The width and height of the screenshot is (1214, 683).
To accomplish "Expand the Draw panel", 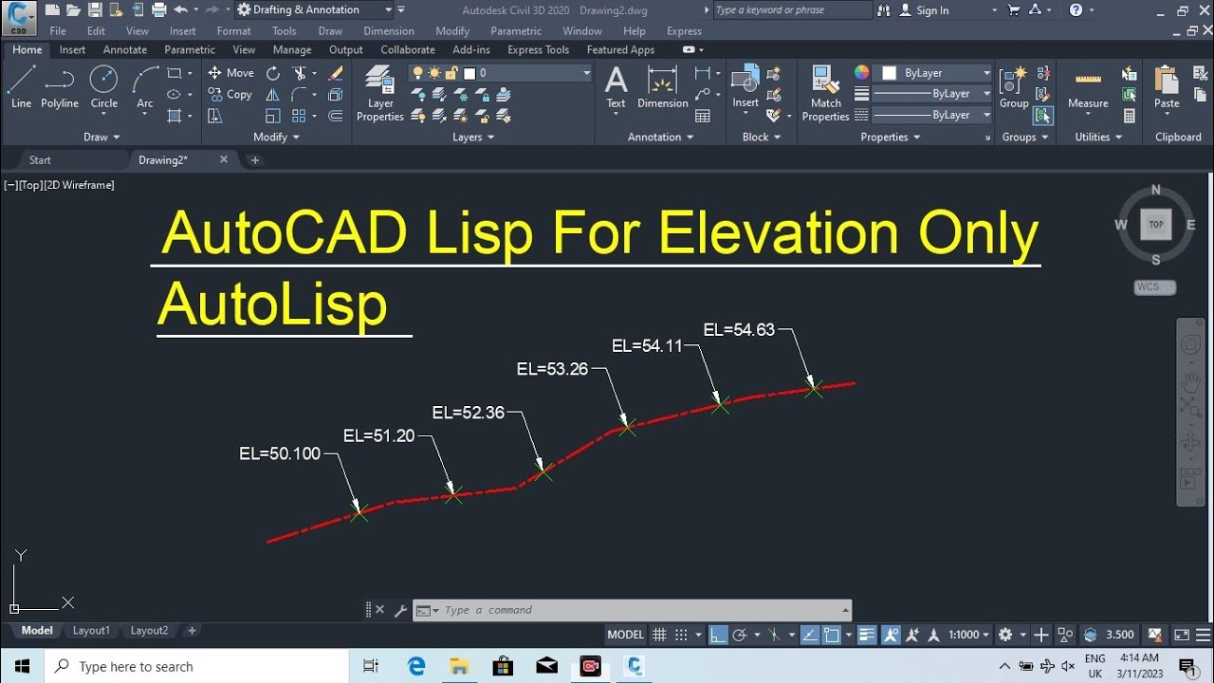I will (x=102, y=137).
